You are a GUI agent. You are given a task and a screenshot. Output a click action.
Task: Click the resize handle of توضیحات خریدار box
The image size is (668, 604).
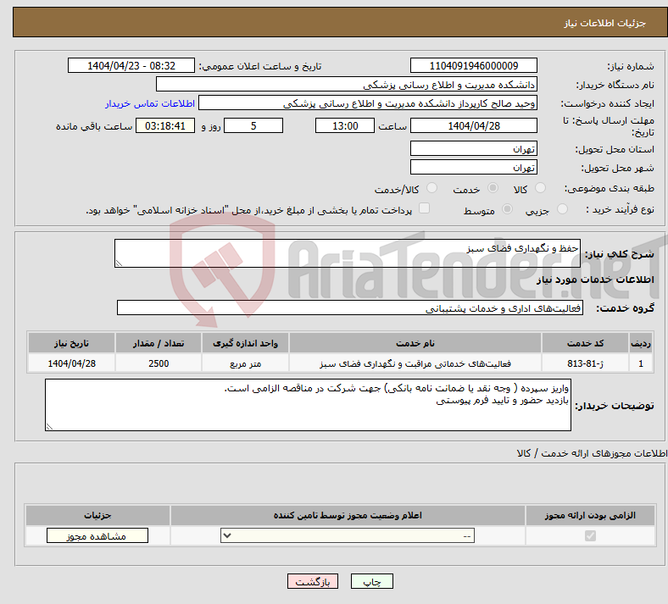coord(49,426)
